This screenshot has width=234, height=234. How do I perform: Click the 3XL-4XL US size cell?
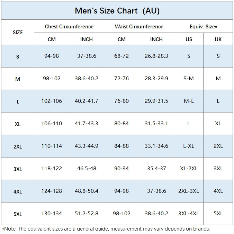(x=189, y=214)
